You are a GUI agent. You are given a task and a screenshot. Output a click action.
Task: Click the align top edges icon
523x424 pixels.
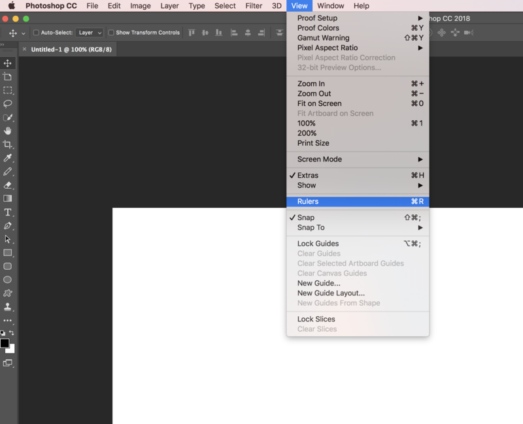(192, 33)
